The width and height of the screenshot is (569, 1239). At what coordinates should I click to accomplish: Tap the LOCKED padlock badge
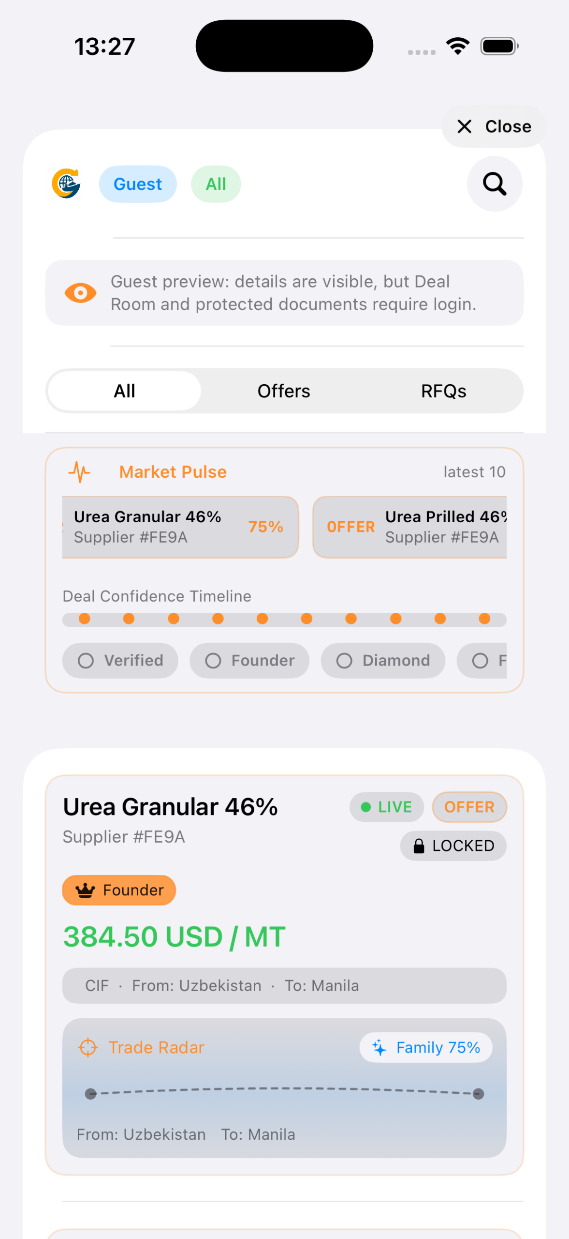click(x=453, y=846)
